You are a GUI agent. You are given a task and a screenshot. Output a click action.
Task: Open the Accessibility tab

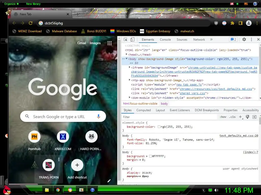coord(251,110)
